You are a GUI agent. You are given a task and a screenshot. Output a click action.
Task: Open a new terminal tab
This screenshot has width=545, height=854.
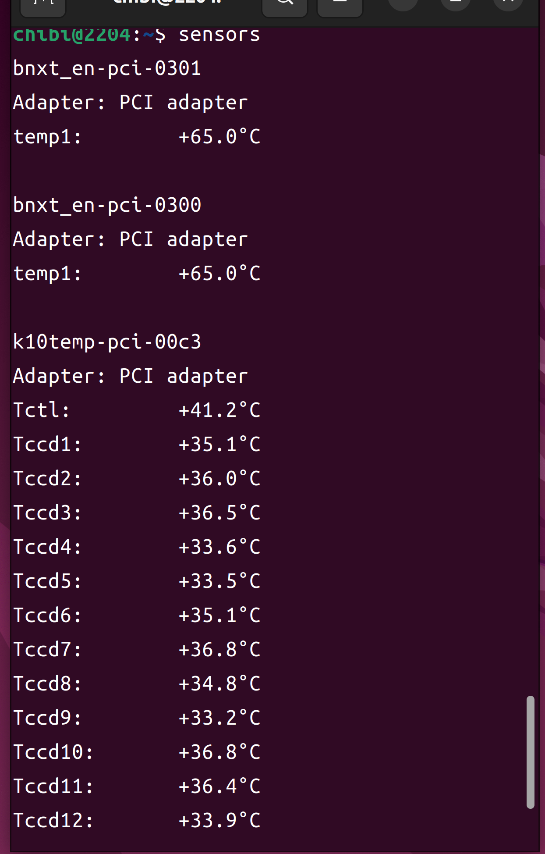point(43,5)
